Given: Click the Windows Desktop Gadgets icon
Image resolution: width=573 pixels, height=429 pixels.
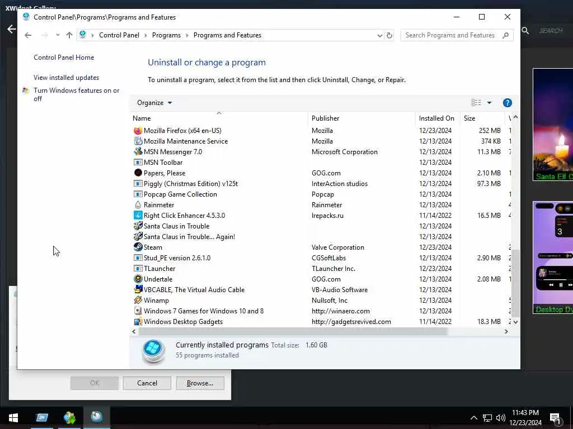Looking at the screenshot, I should (x=138, y=321).
